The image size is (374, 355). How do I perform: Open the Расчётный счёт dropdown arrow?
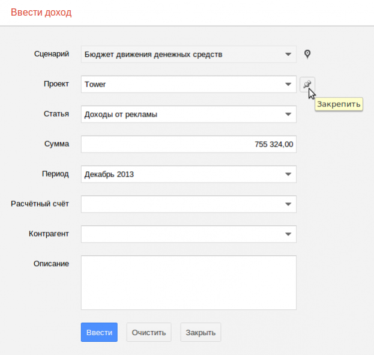tap(288, 204)
